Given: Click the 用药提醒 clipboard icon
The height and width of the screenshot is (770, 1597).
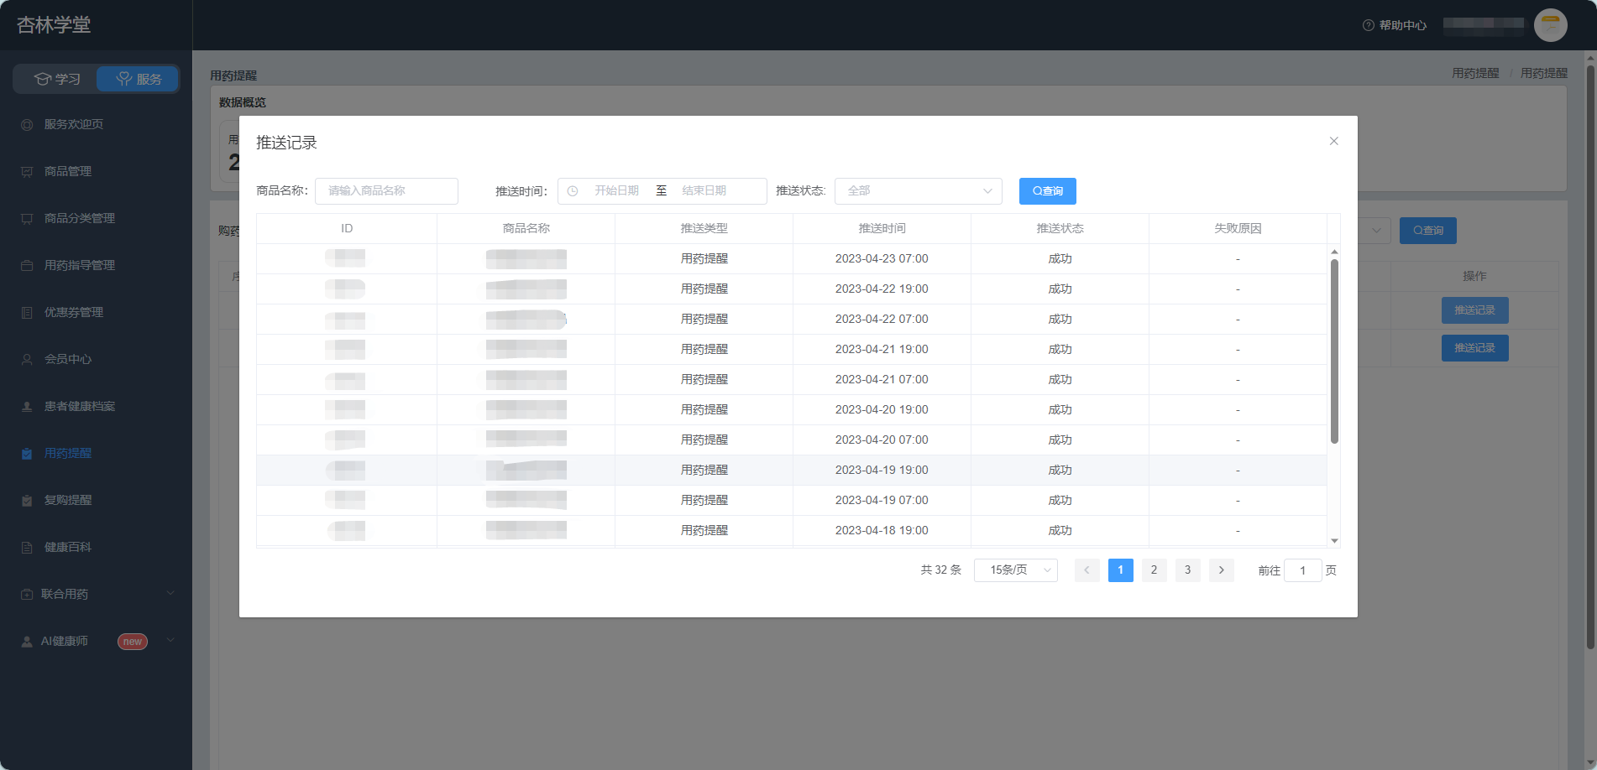Looking at the screenshot, I should [x=27, y=454].
